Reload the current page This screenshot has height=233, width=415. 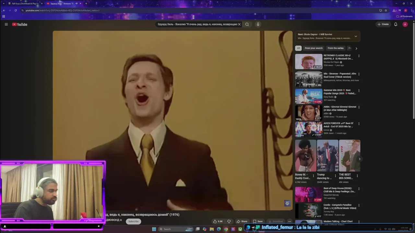tap(16, 10)
